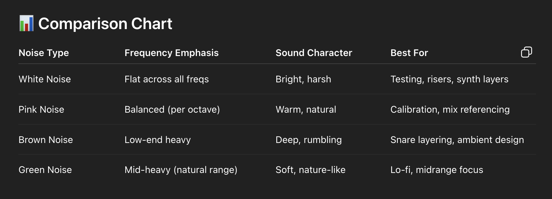Image resolution: width=552 pixels, height=199 pixels.
Task: Click the Deep, rumbling cell
Action: pos(308,140)
